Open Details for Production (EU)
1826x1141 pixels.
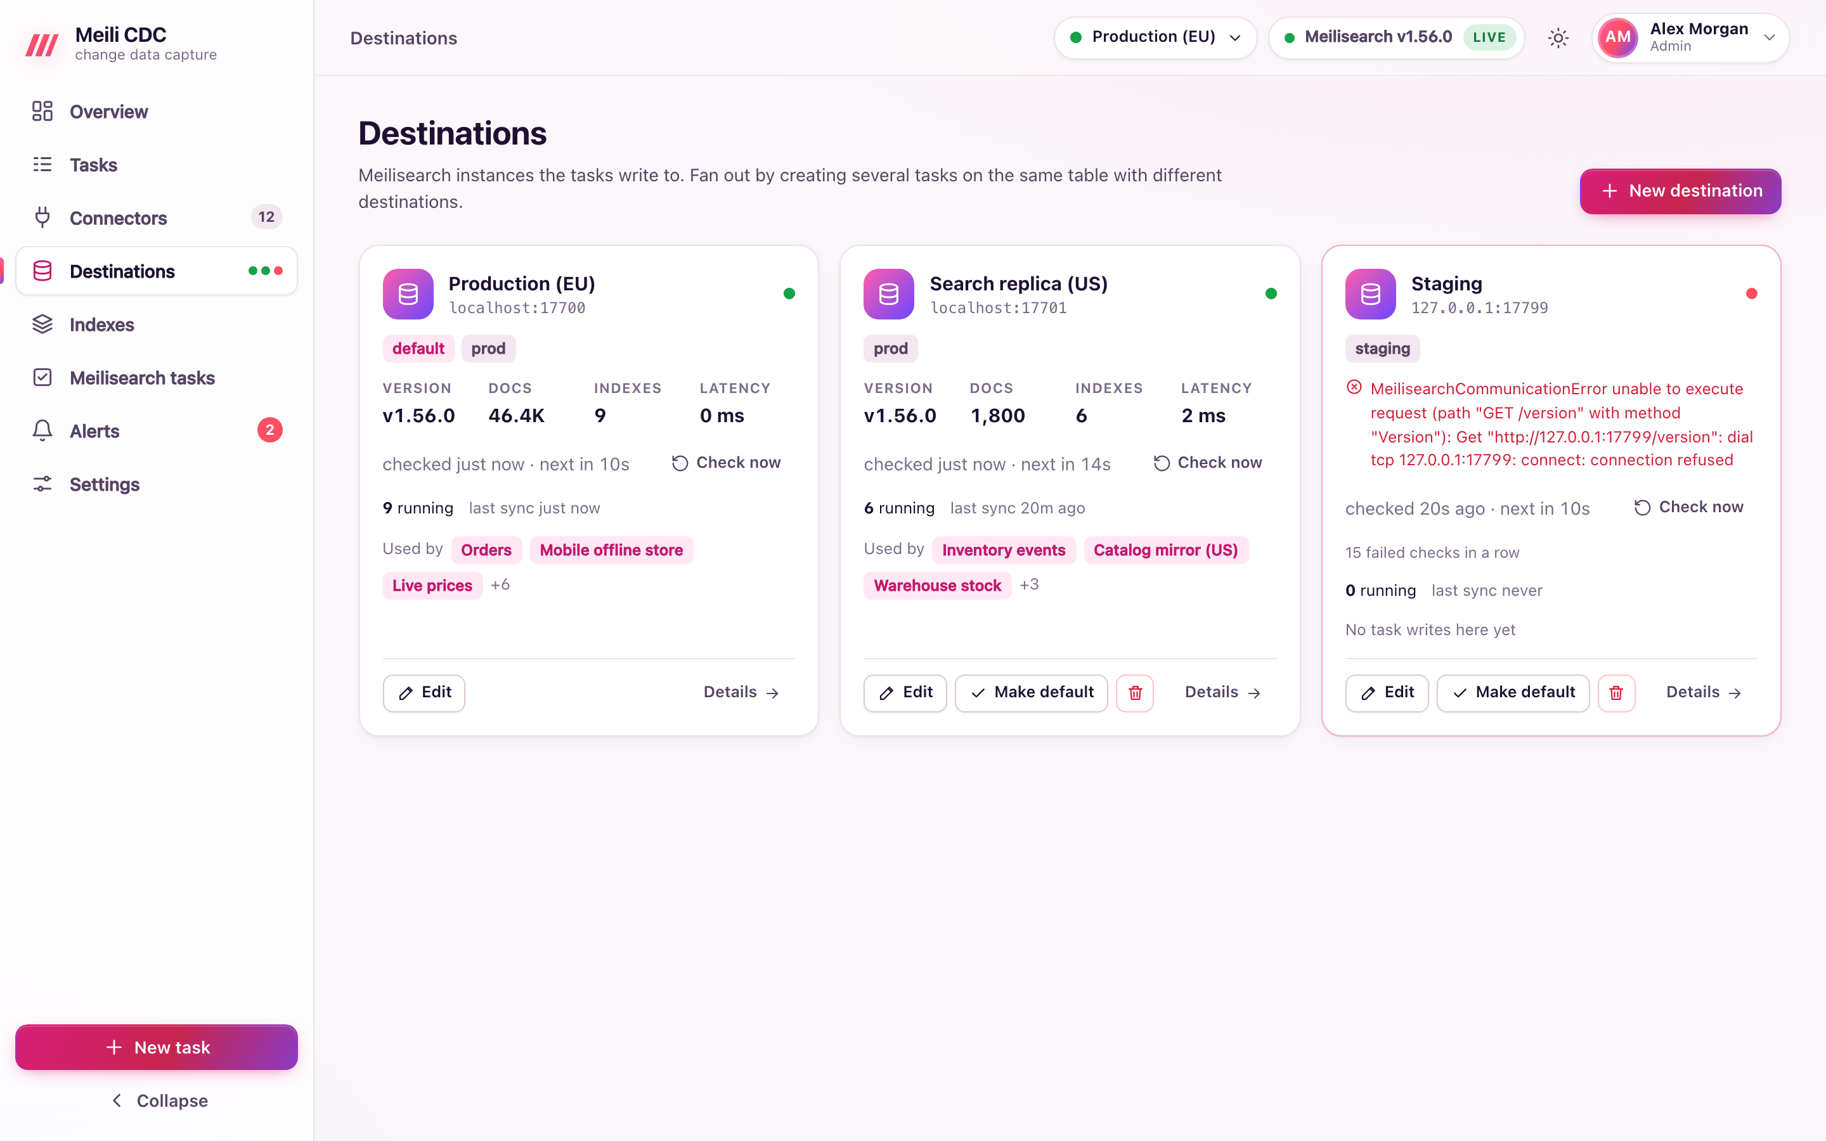point(741,693)
